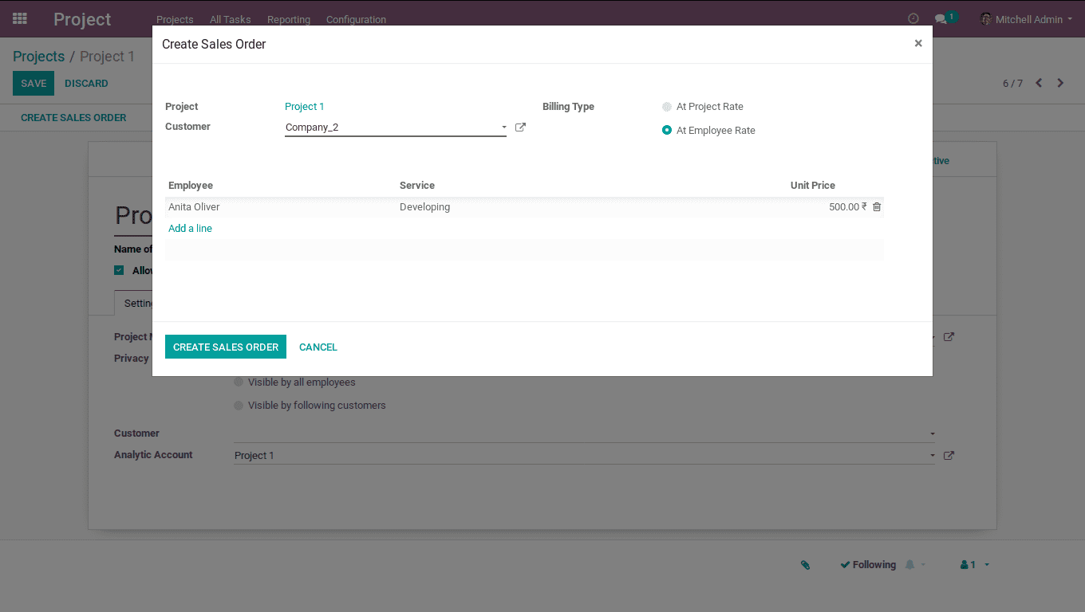The image size is (1085, 612).
Task: Expand background form Customer dropdown arrow
Action: pyautogui.click(x=932, y=434)
